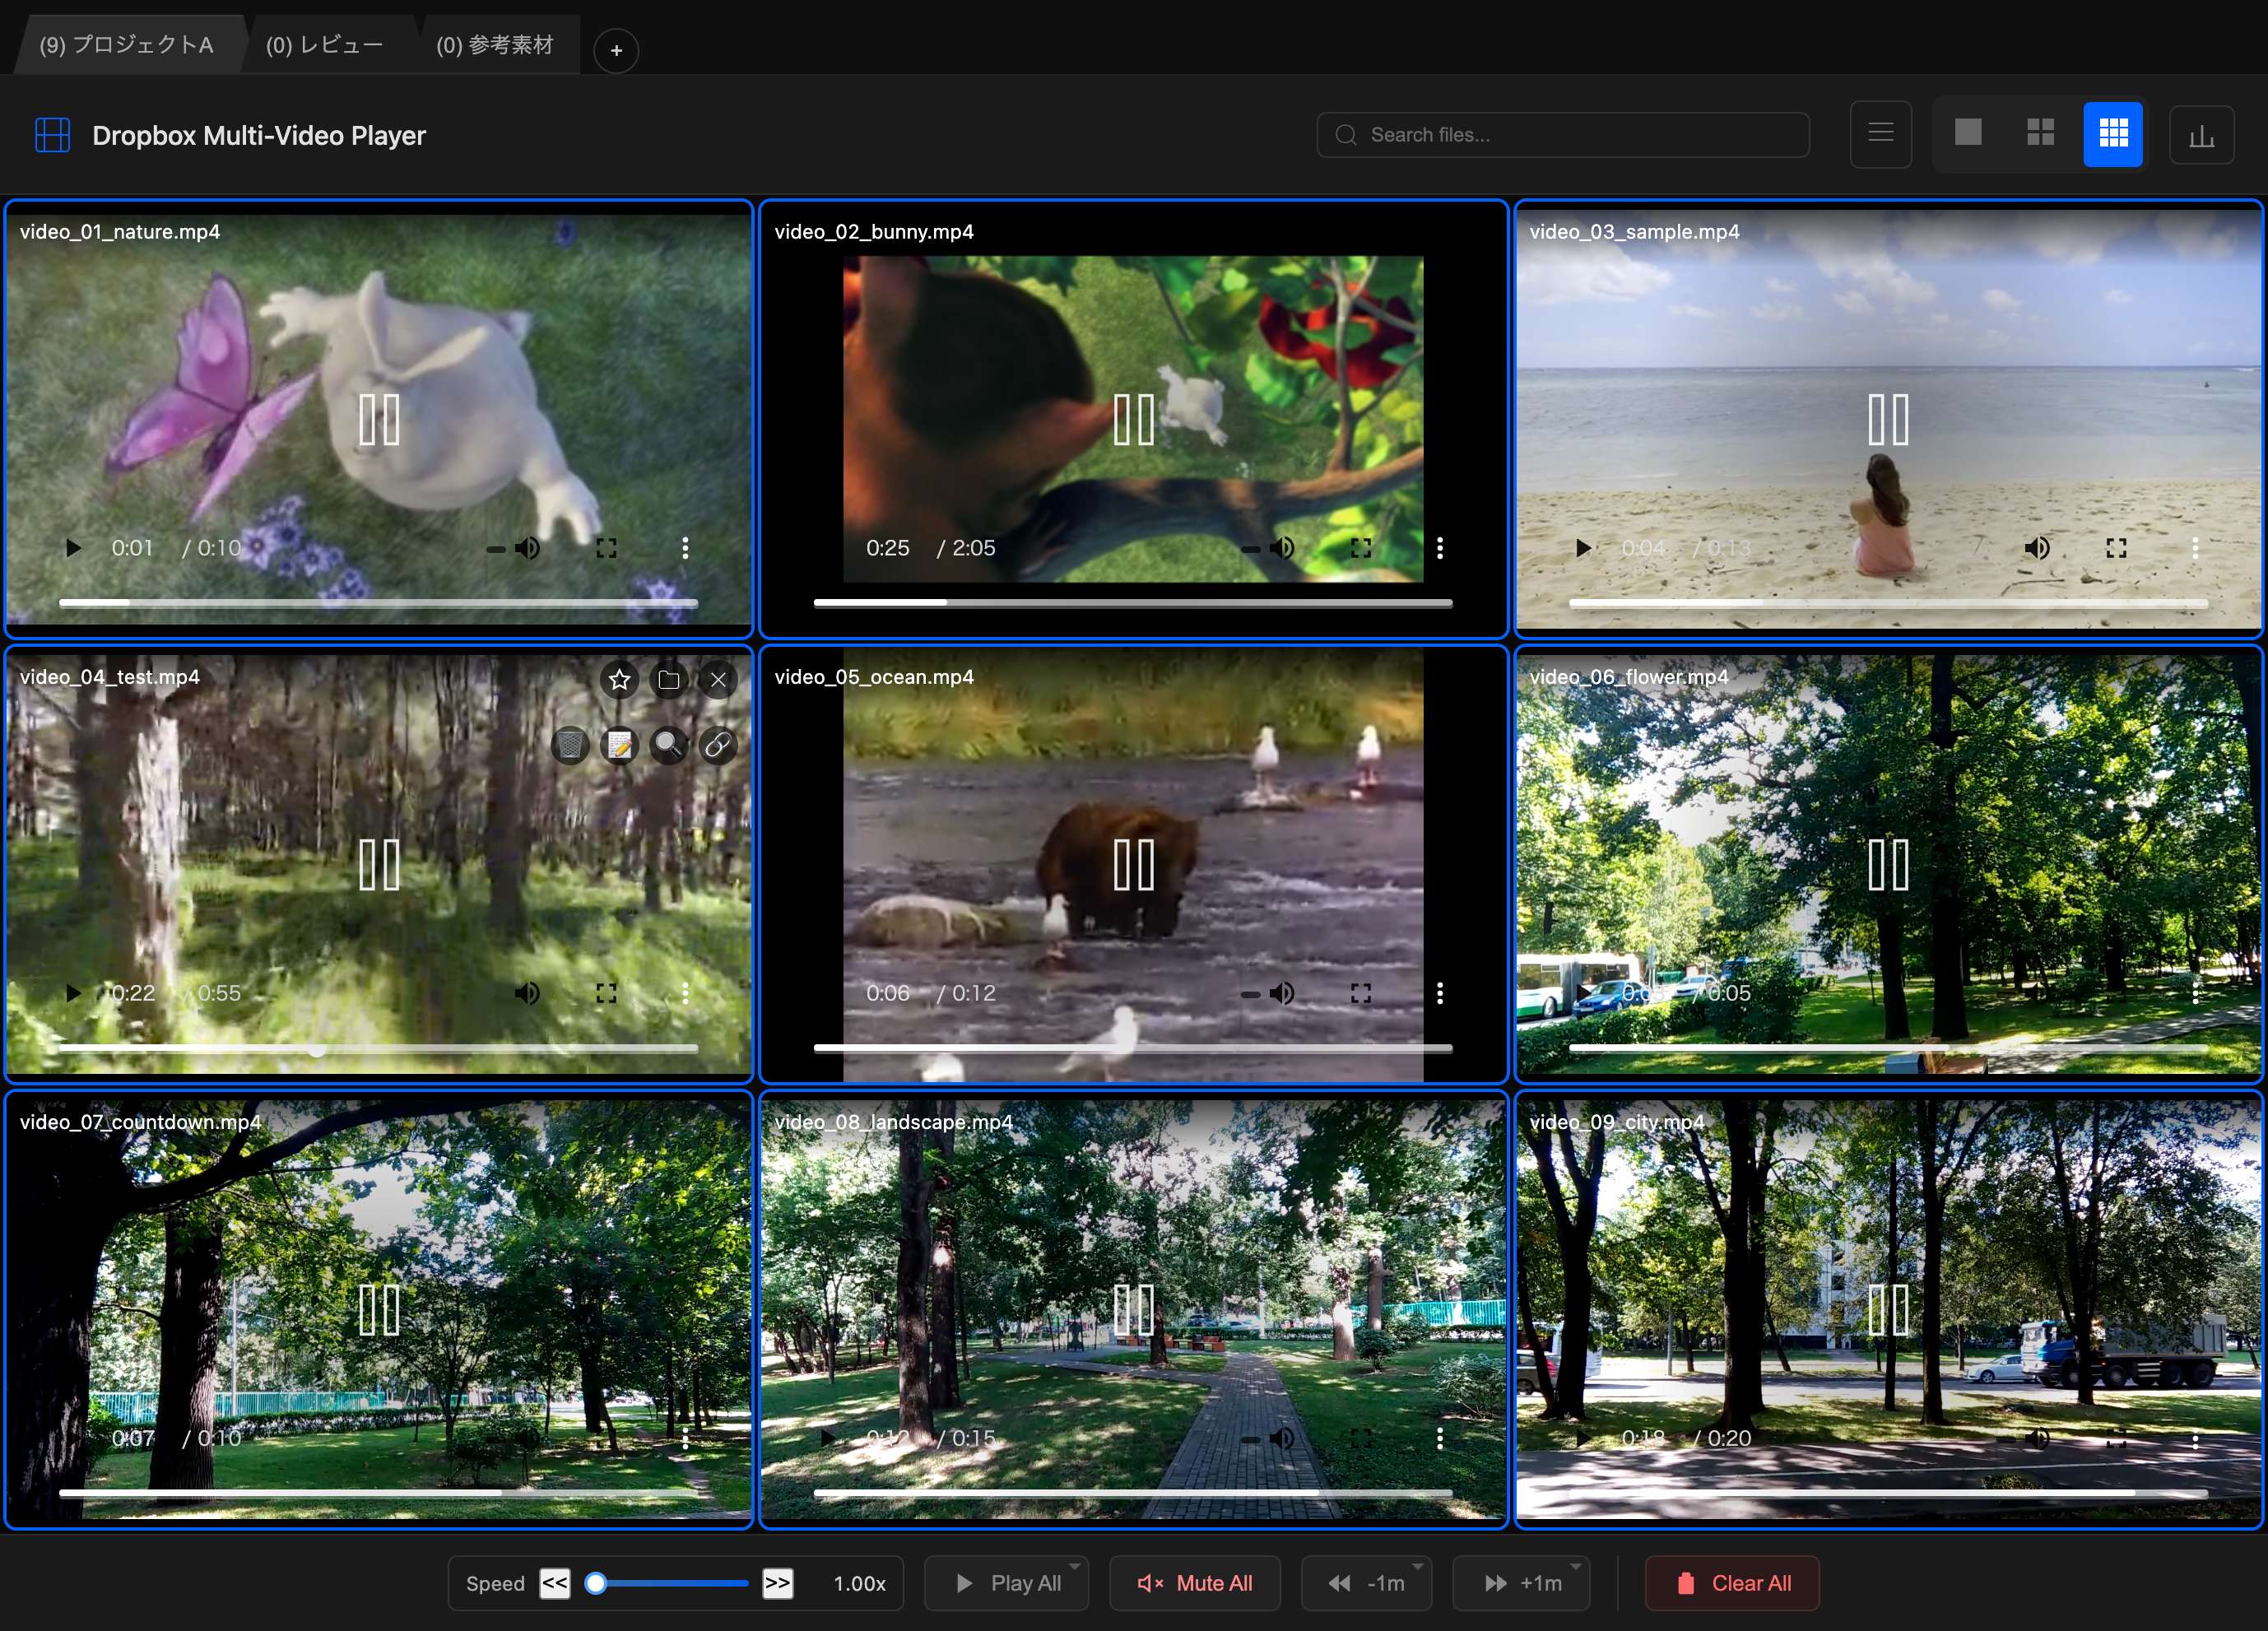2268x1631 pixels.
Task: Click the trash bin icon on video_04_test.mp4
Action: point(570,745)
